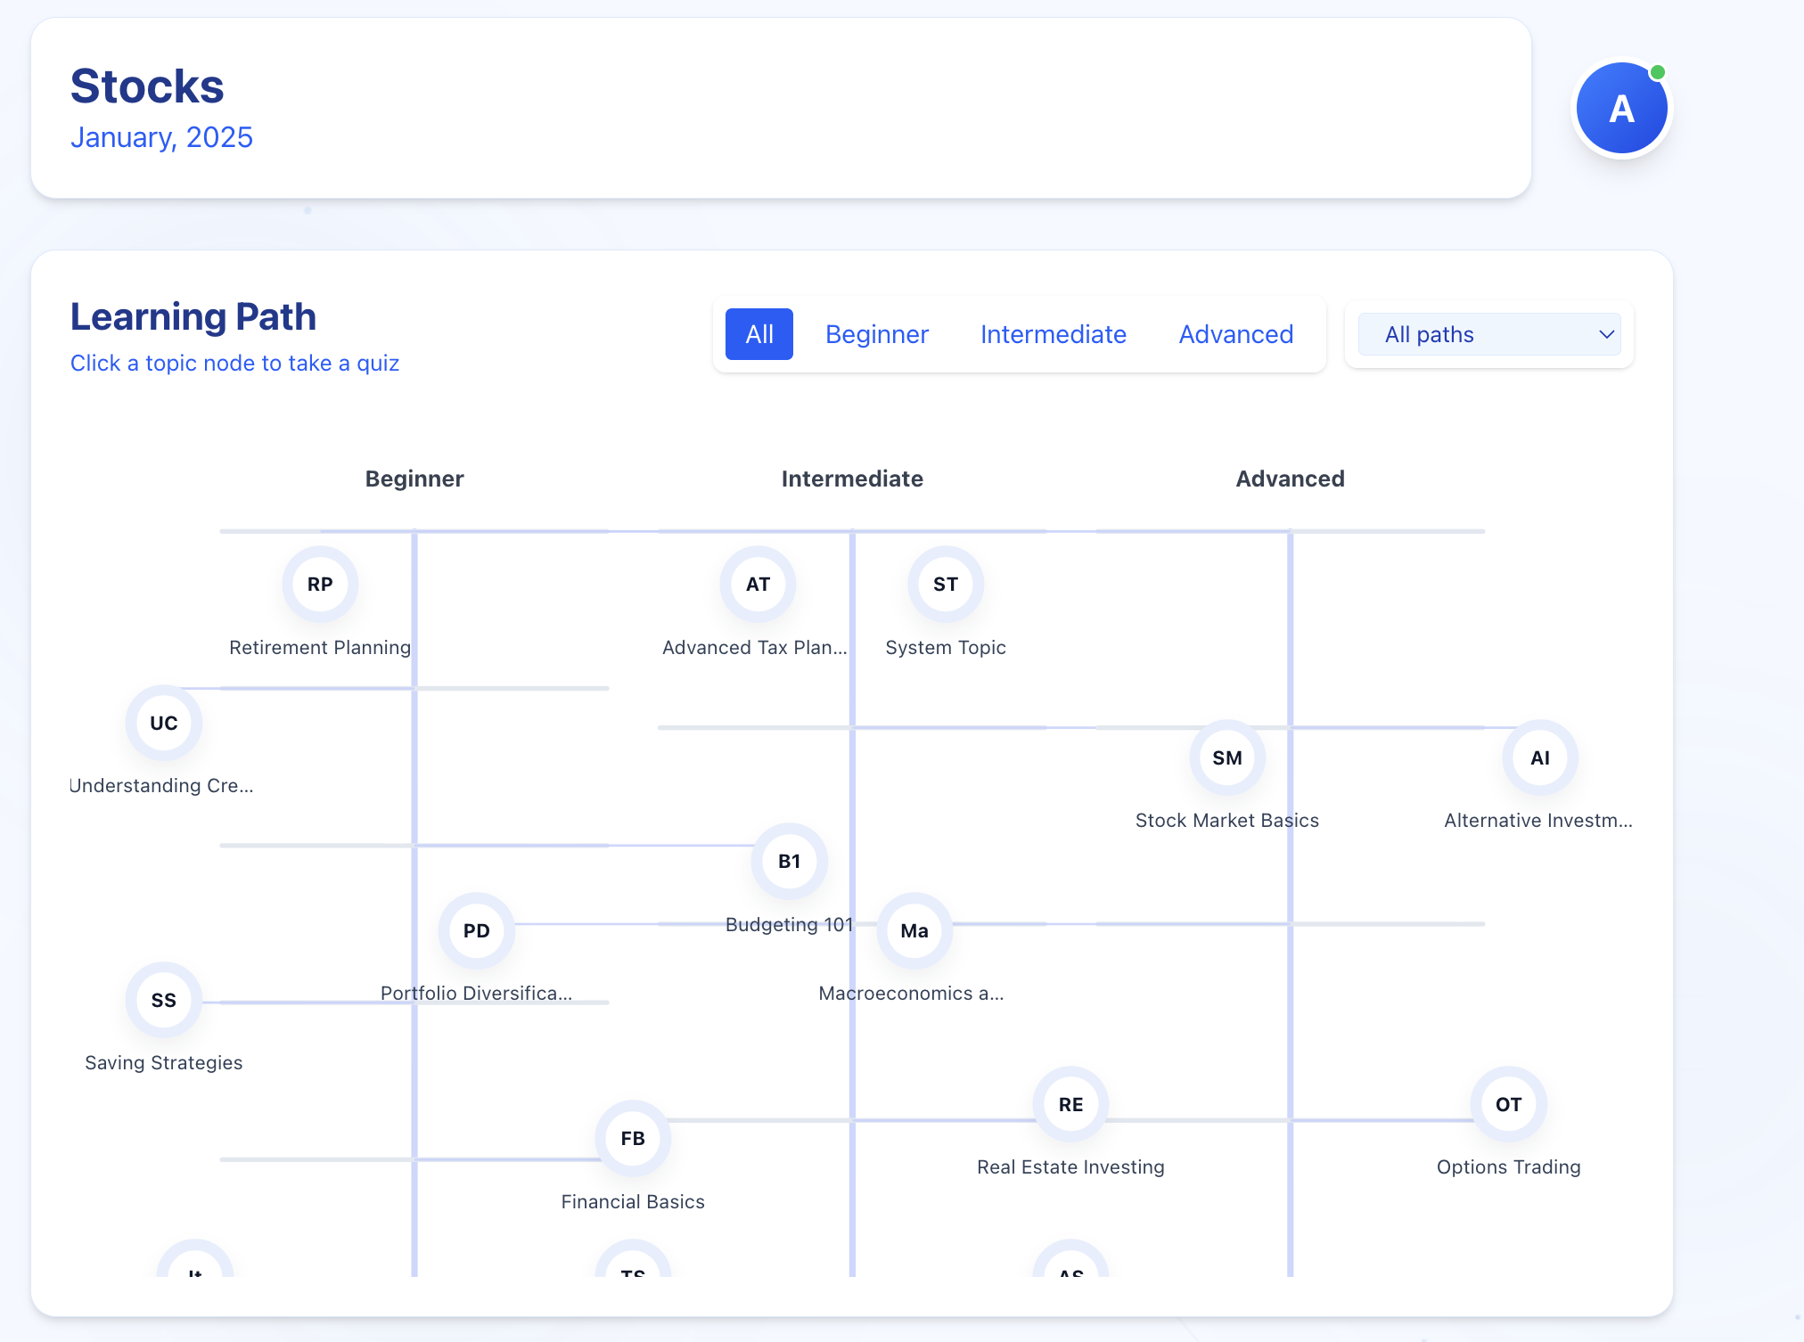This screenshot has width=1804, height=1342.
Task: Select the SS Saving Strategies node
Action: point(164,1000)
